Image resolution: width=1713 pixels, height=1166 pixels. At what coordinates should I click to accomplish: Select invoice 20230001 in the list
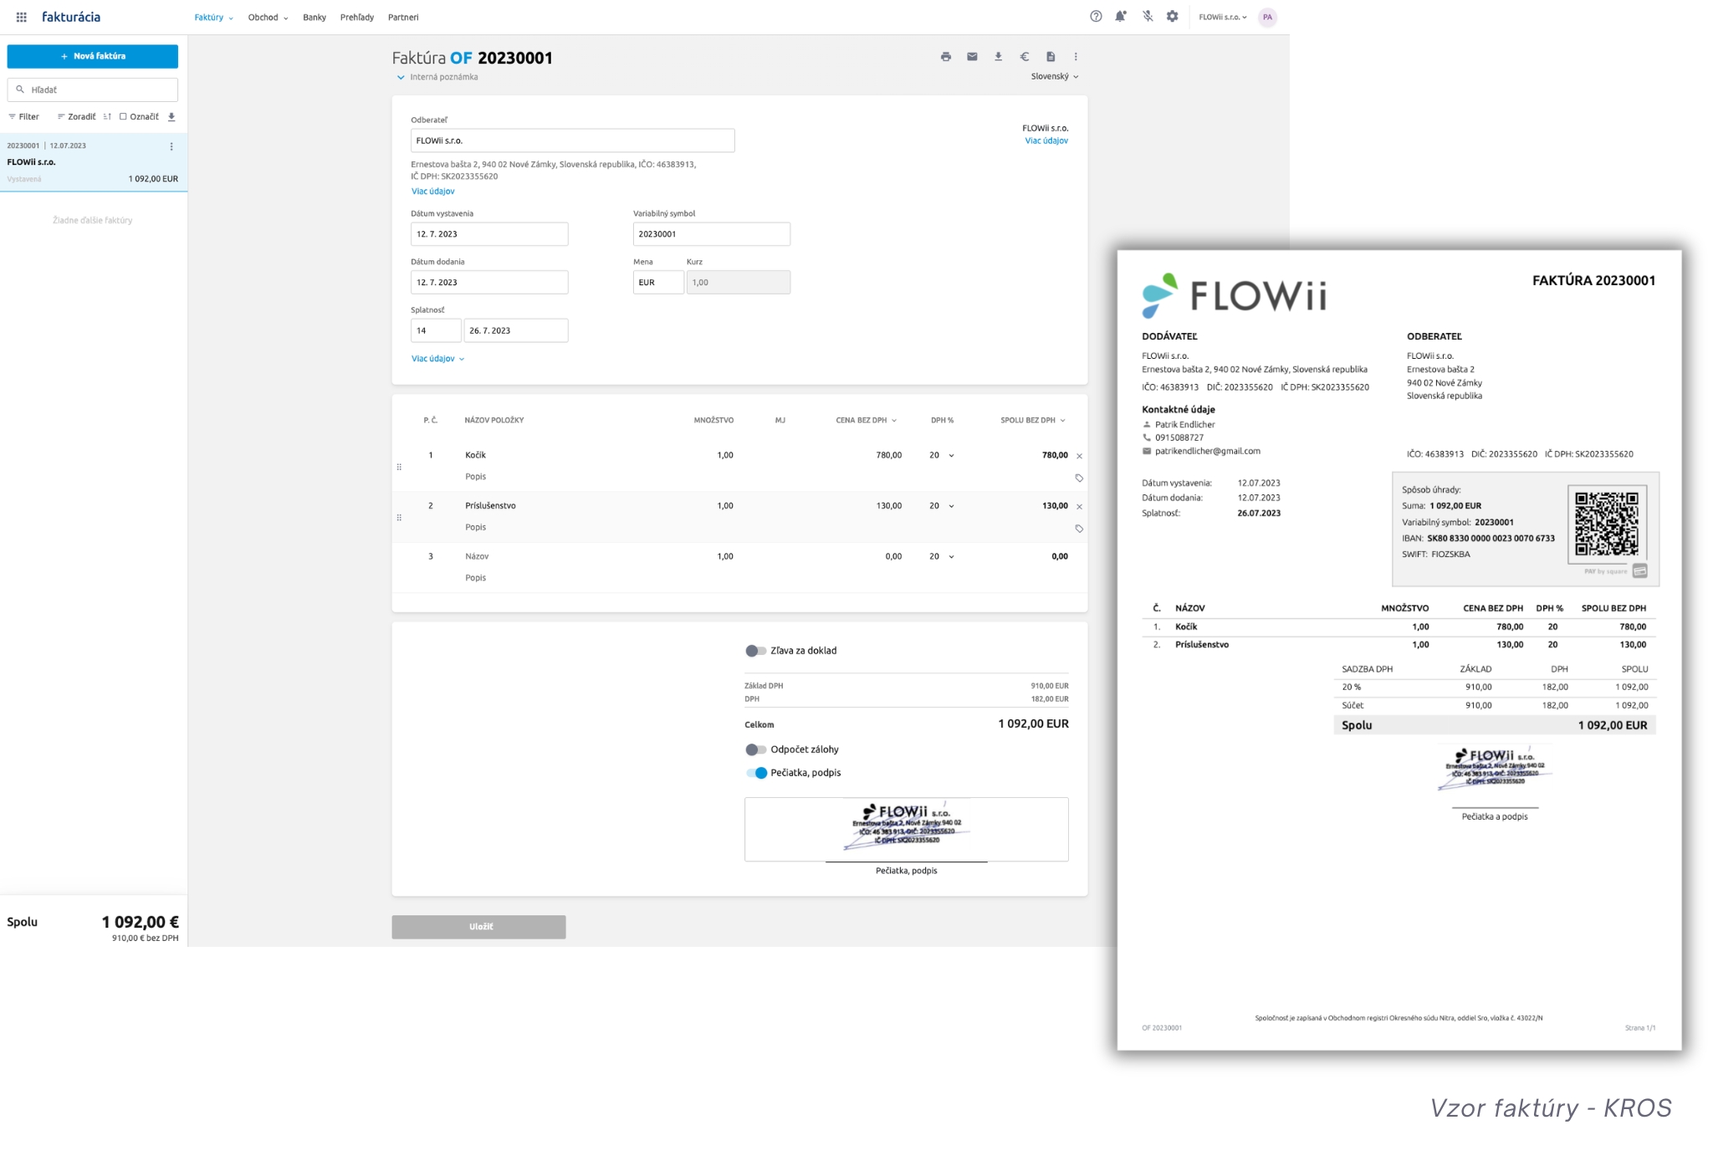click(x=93, y=162)
